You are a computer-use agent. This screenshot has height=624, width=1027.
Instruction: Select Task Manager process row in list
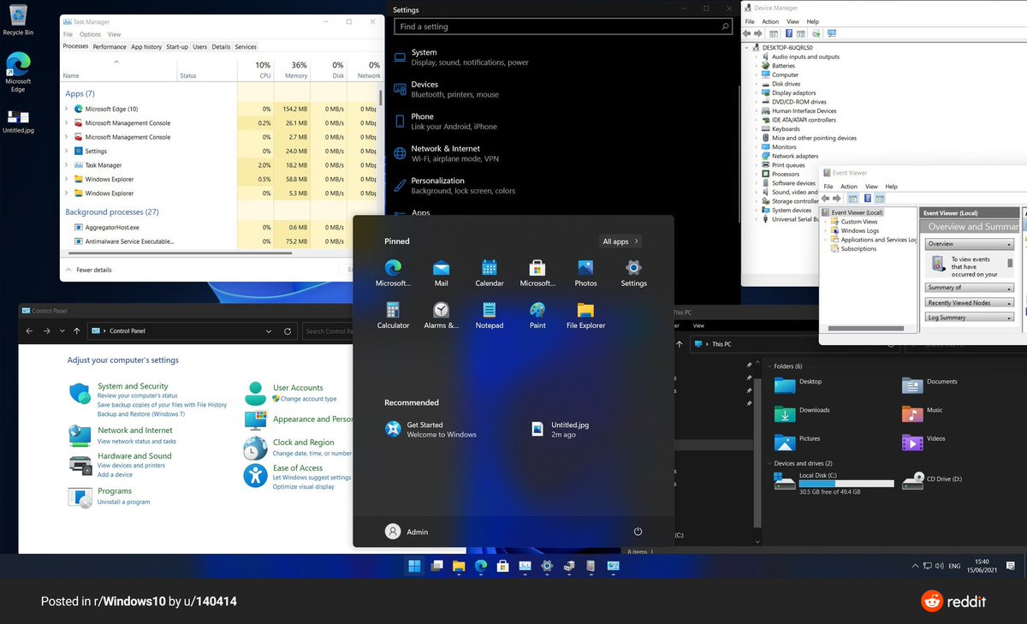click(x=223, y=165)
